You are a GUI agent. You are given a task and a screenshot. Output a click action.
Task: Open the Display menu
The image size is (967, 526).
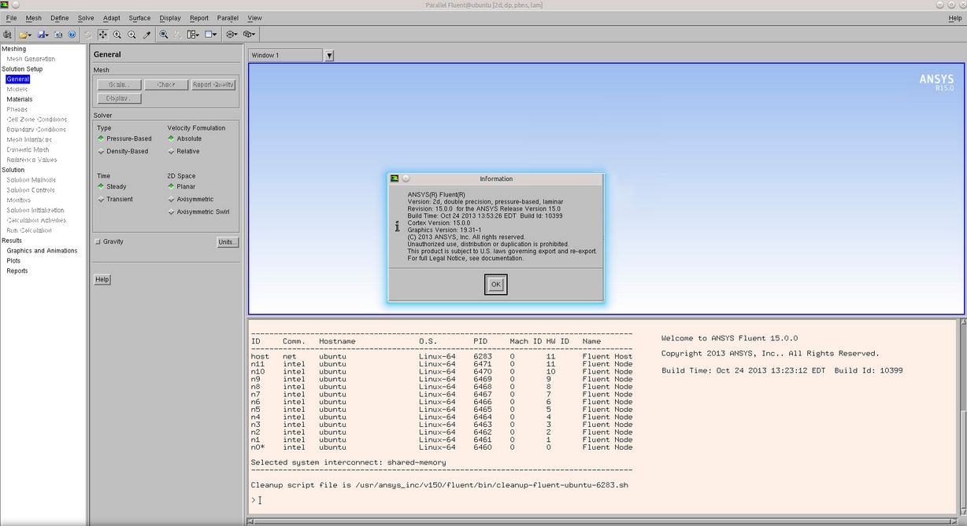(169, 18)
